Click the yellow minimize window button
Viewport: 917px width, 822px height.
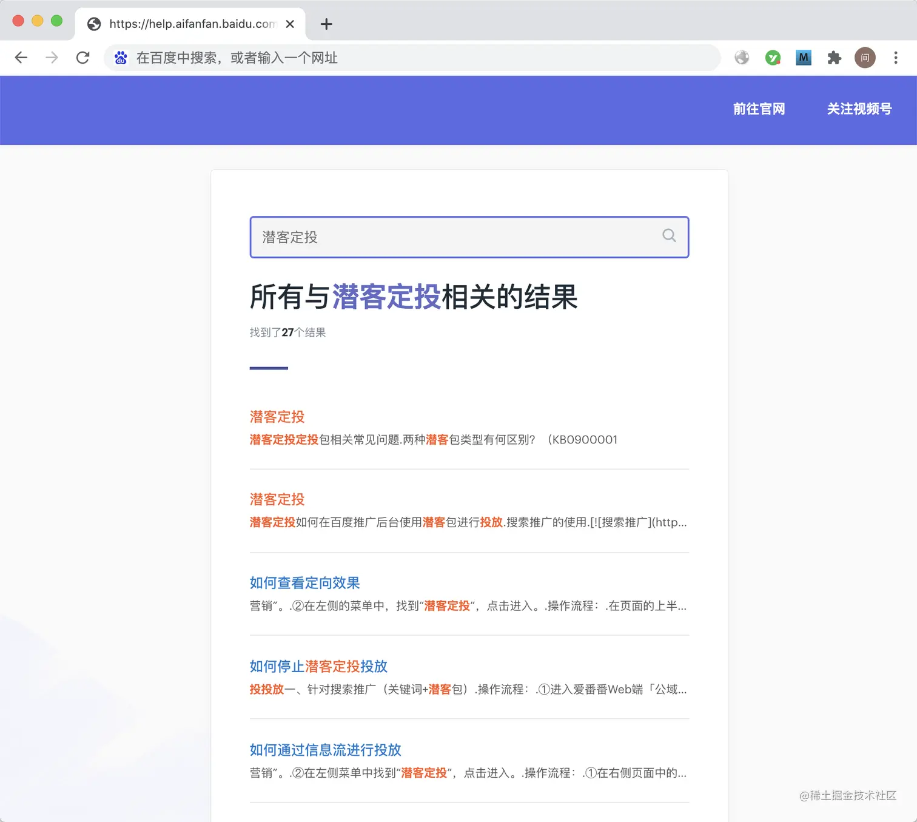point(38,21)
